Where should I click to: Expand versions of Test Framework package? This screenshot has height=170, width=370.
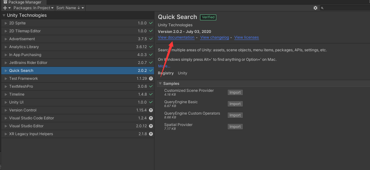[6, 79]
